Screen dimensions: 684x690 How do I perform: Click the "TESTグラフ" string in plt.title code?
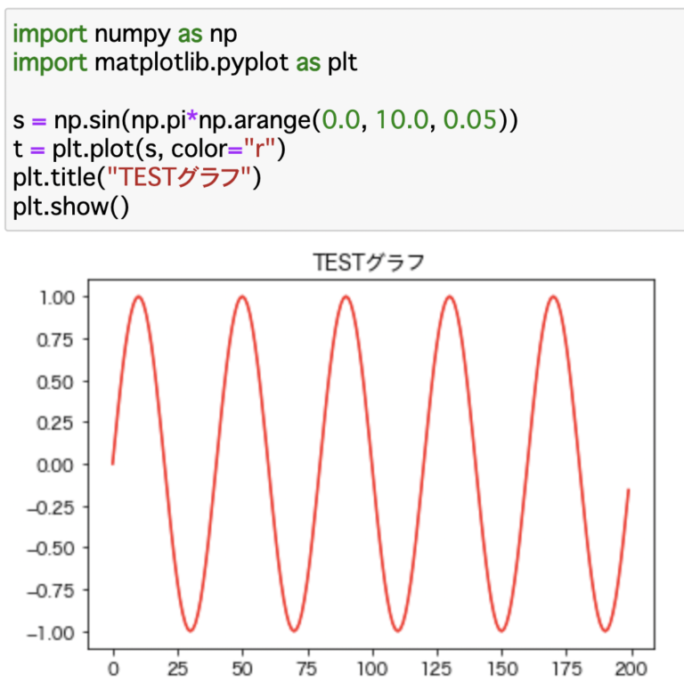(x=182, y=178)
